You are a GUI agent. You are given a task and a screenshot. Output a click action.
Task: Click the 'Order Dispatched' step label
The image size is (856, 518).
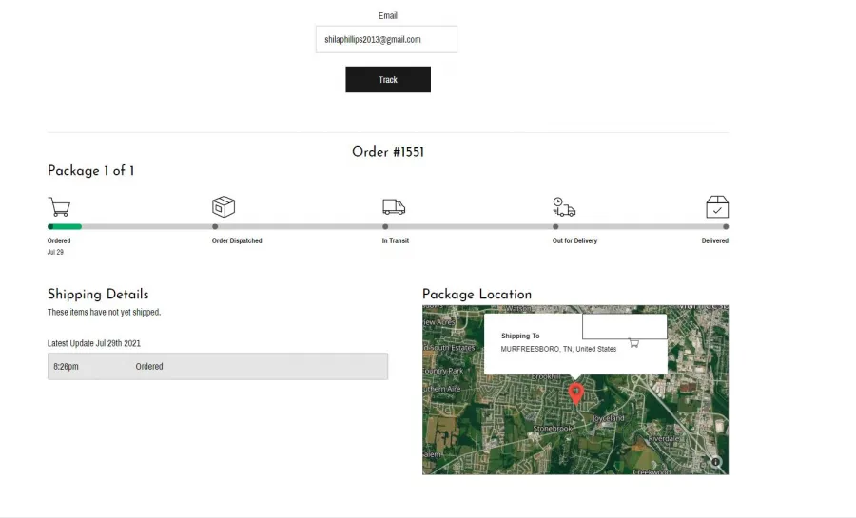pyautogui.click(x=237, y=240)
